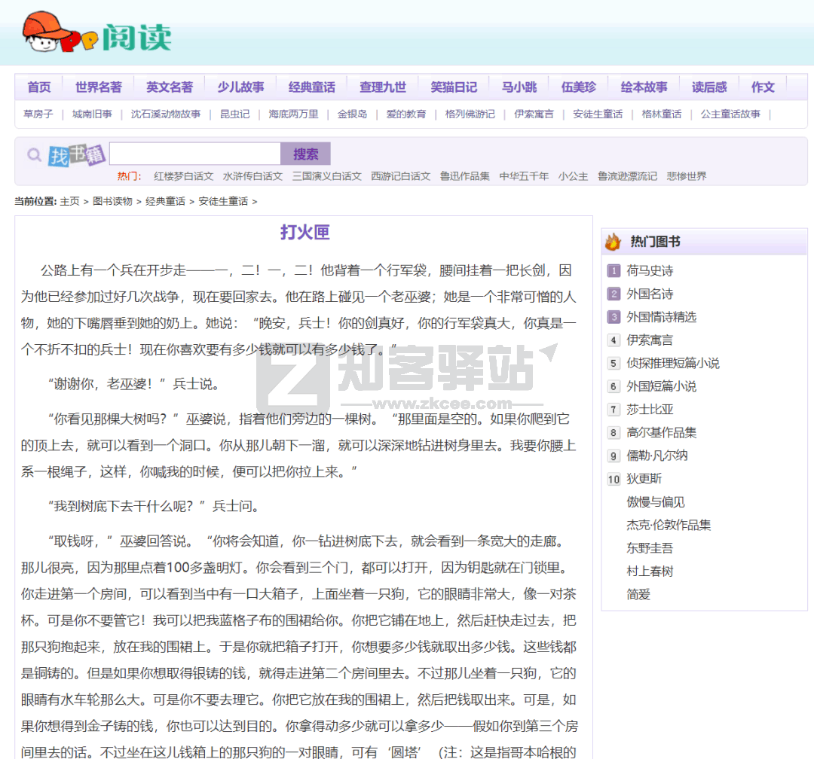Select the 英文名著 tab
Image resolution: width=814 pixels, height=759 pixels.
click(170, 87)
